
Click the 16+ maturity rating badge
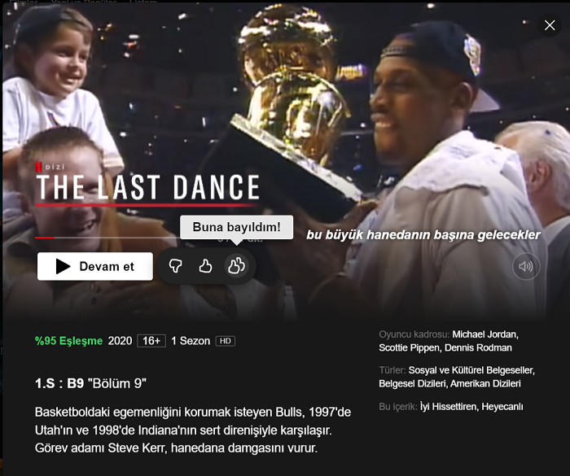click(x=151, y=341)
